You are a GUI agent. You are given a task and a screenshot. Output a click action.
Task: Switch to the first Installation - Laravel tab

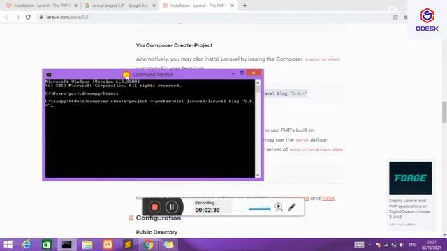click(x=41, y=6)
